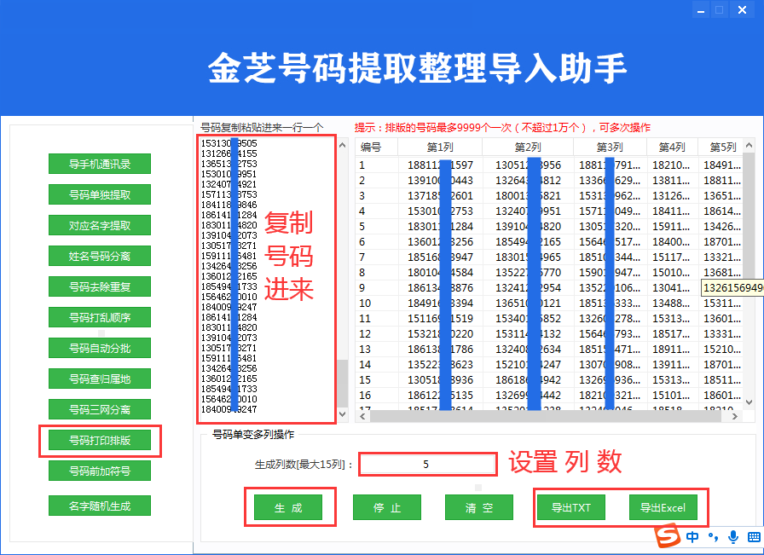Activate voice input with the microphone icon
This screenshot has height=555, width=764.
click(732, 537)
